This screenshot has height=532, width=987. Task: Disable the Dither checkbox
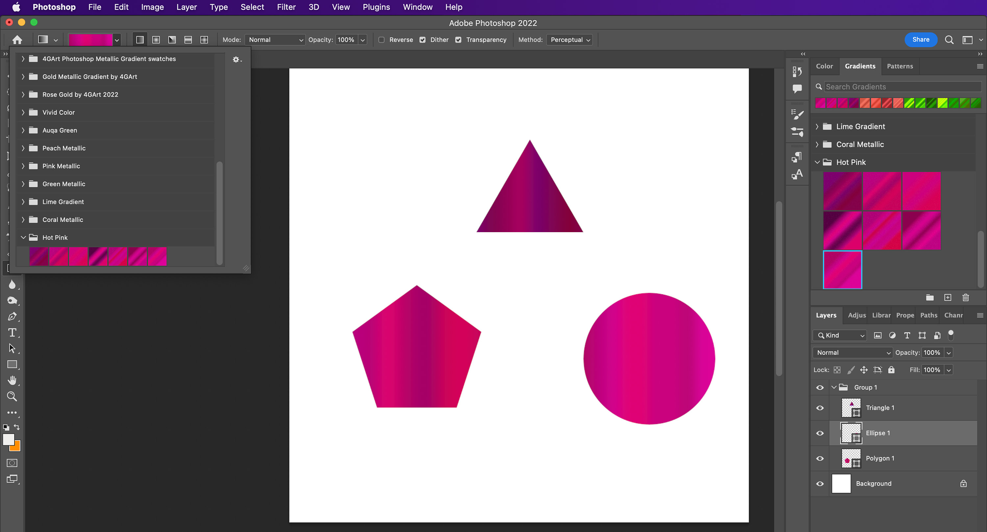coord(423,39)
